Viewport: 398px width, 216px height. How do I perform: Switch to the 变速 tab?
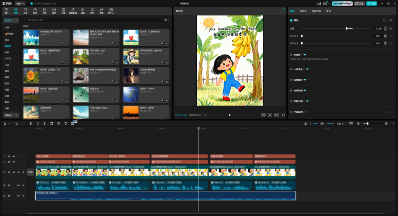pos(328,11)
